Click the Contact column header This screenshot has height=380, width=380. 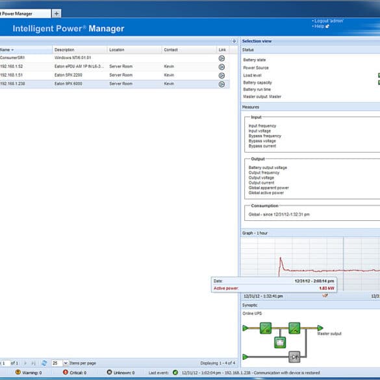(x=189, y=49)
